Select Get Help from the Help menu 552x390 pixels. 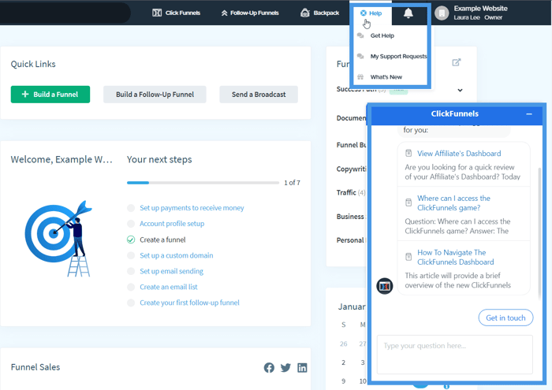click(382, 35)
